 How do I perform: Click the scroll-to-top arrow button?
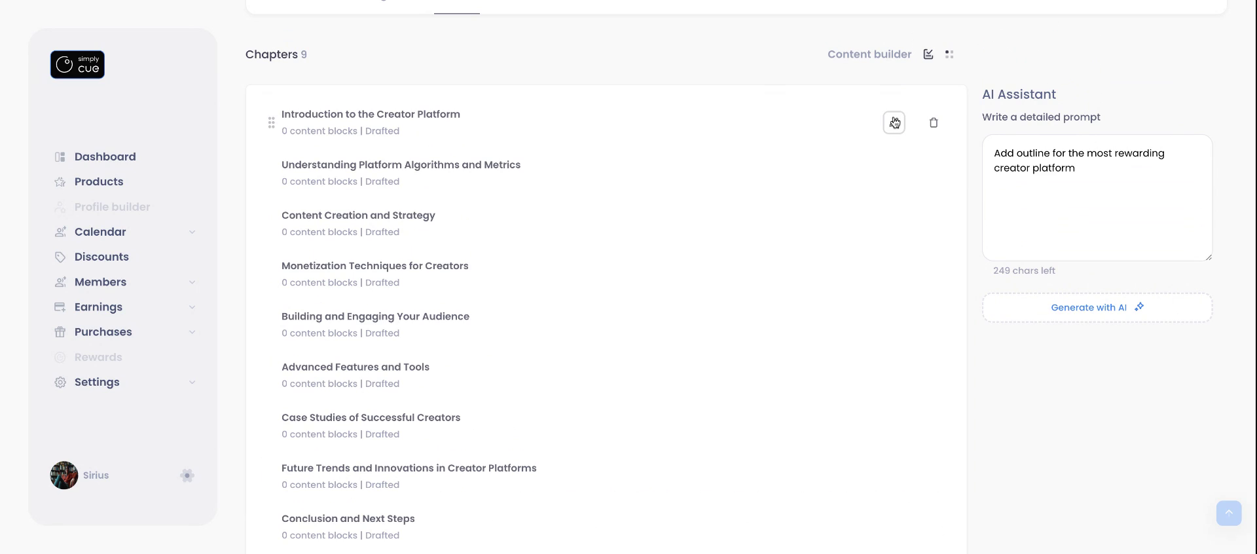(1228, 513)
